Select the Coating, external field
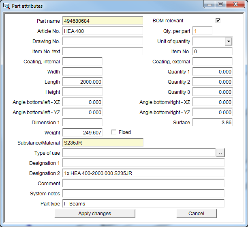This screenshot has height=227, width=248. pyautogui.click(x=212, y=62)
